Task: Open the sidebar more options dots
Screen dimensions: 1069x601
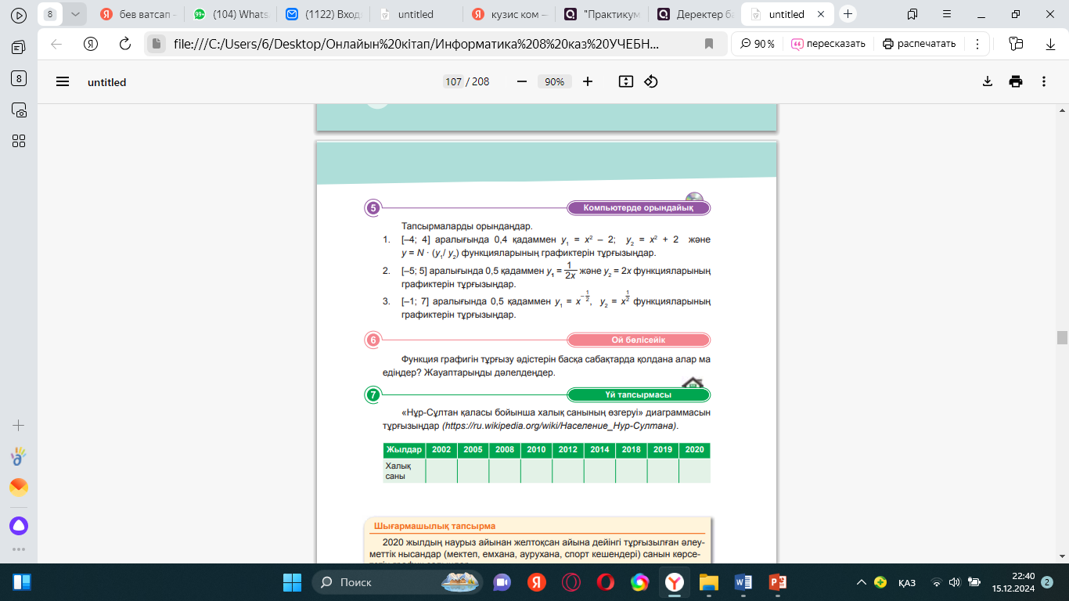Action: tap(19, 549)
